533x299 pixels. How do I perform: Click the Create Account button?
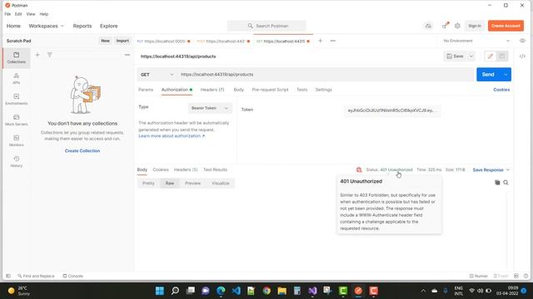pyautogui.click(x=506, y=26)
